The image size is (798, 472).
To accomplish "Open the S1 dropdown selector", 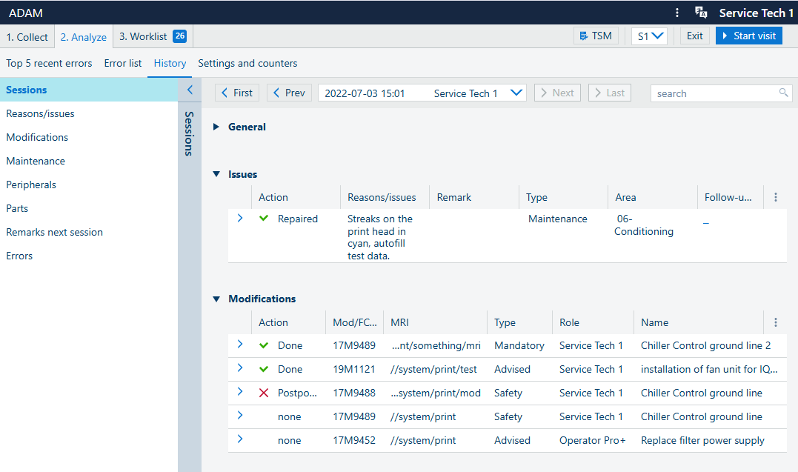I will [x=649, y=36].
